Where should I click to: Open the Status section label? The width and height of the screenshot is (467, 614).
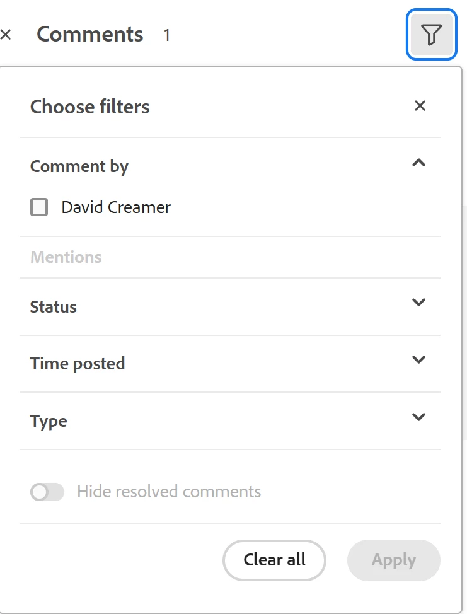[x=53, y=307]
